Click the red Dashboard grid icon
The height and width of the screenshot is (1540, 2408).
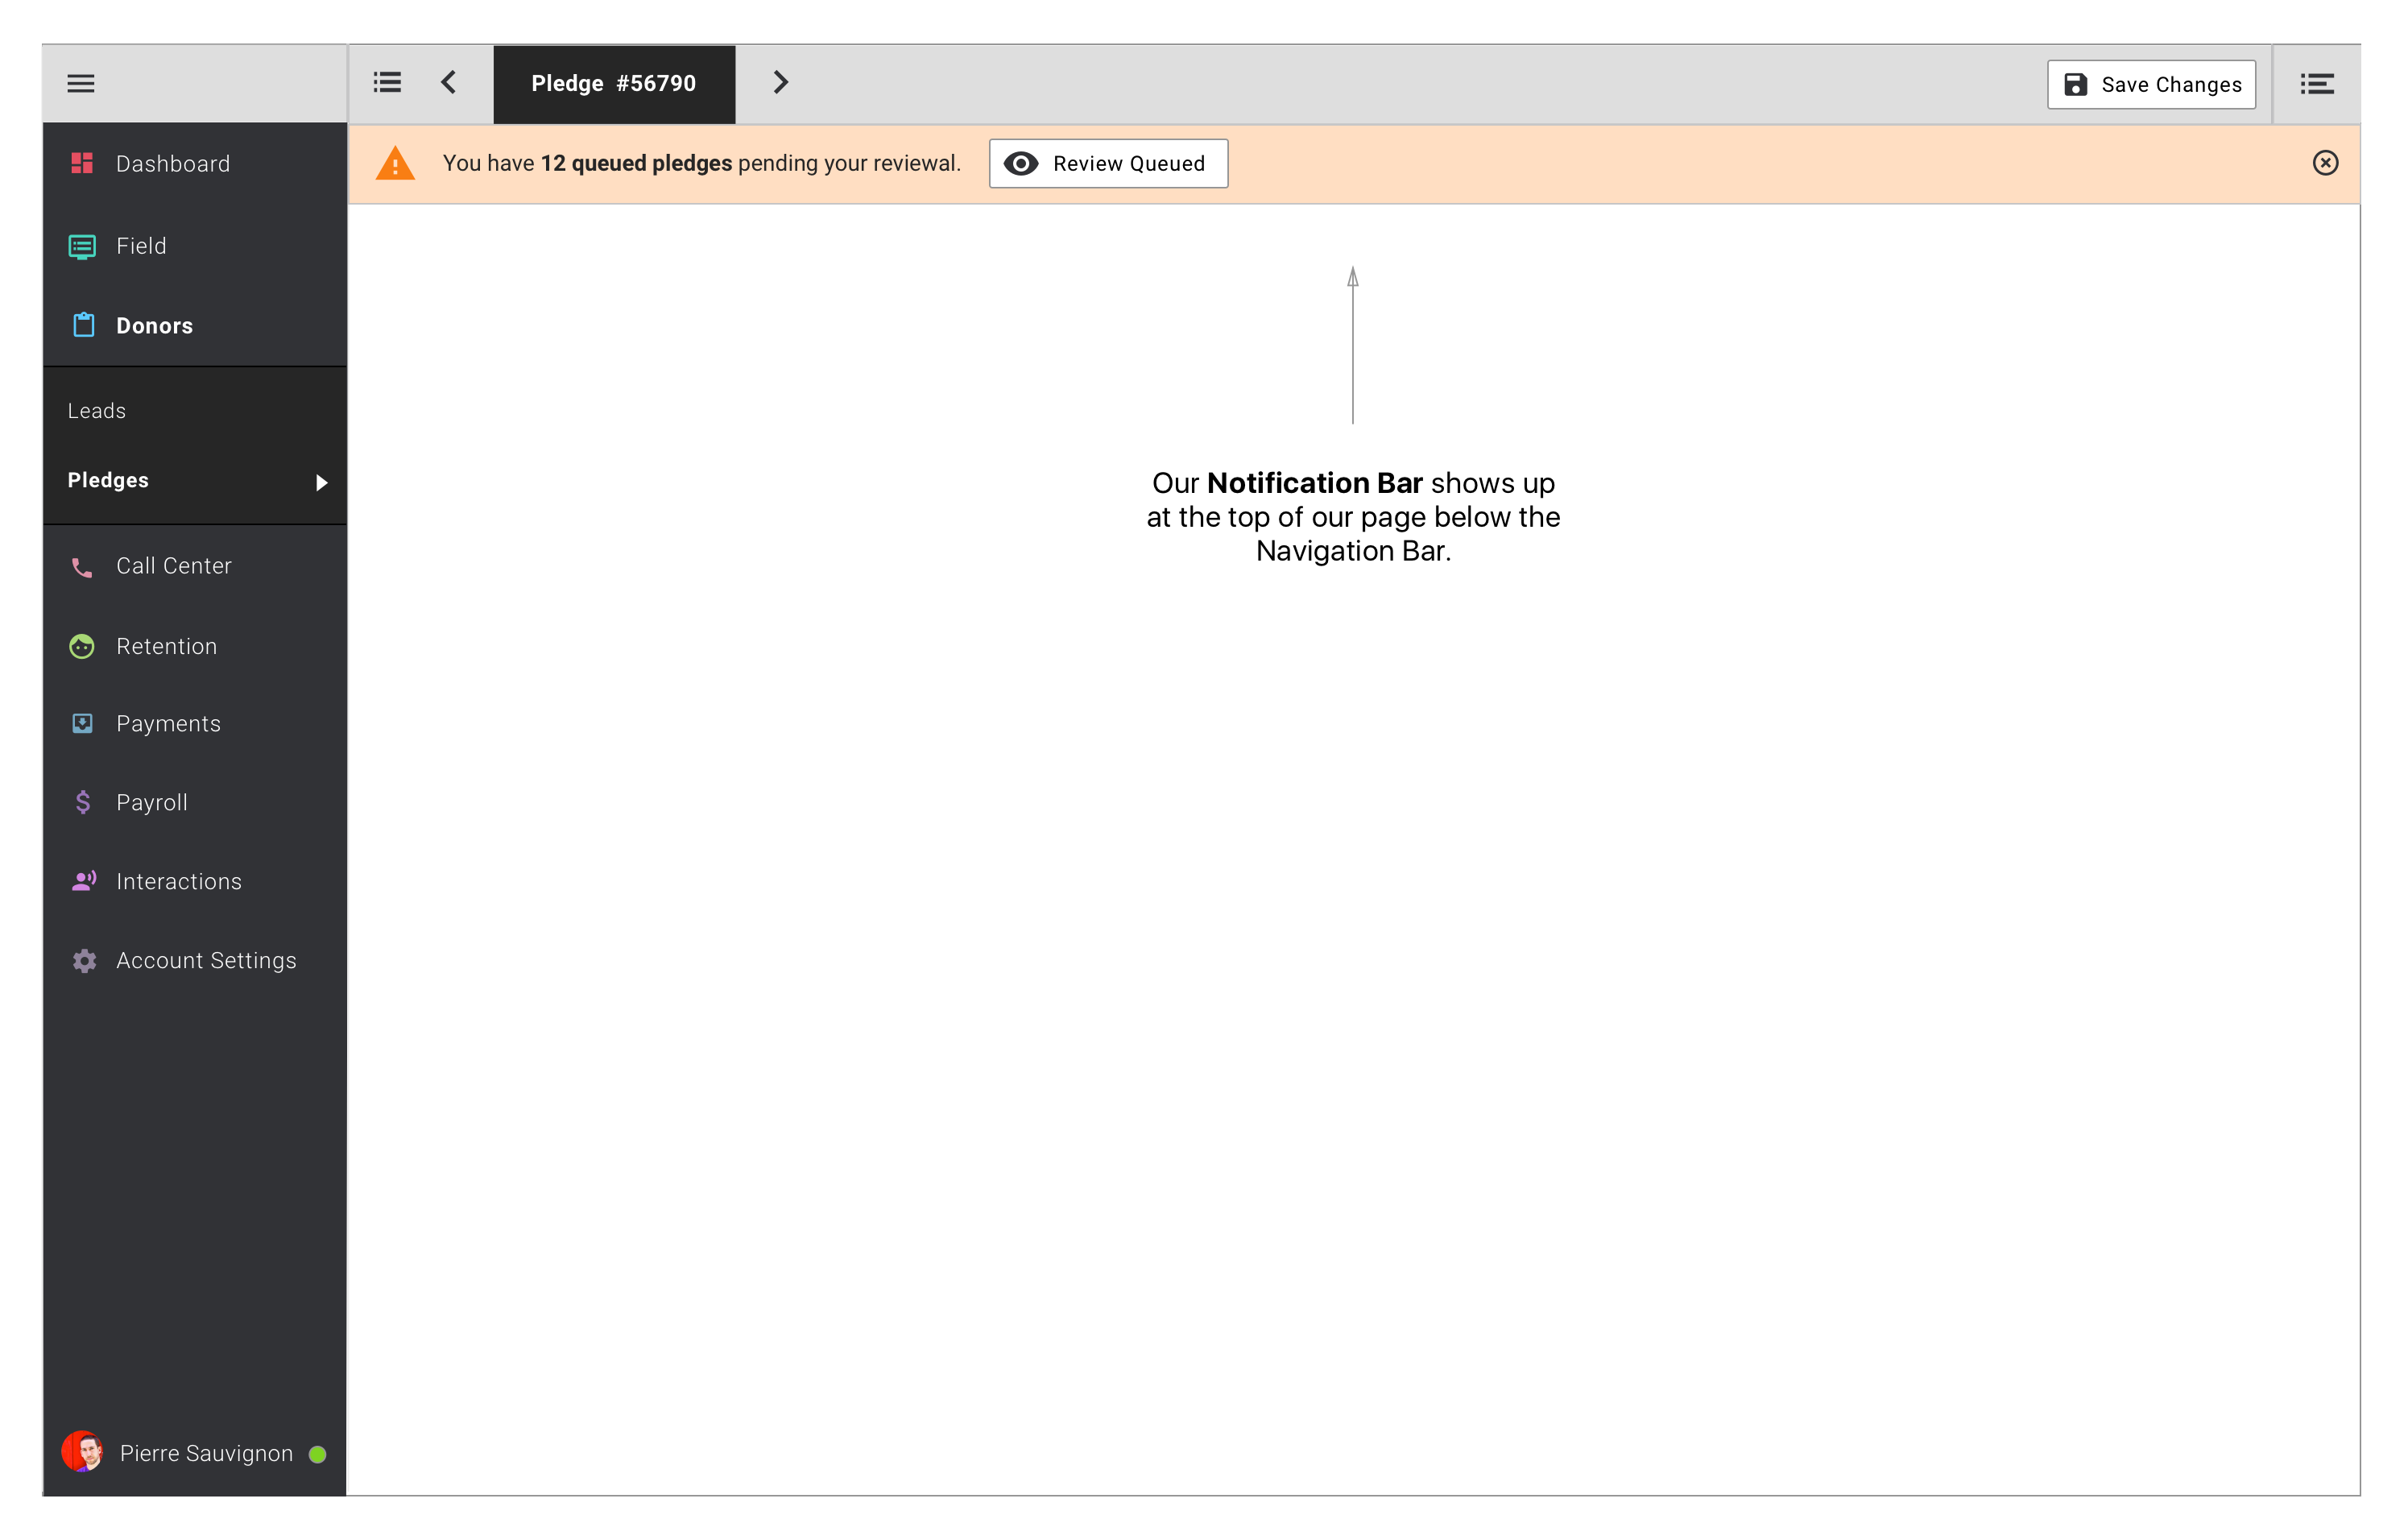pos(82,163)
